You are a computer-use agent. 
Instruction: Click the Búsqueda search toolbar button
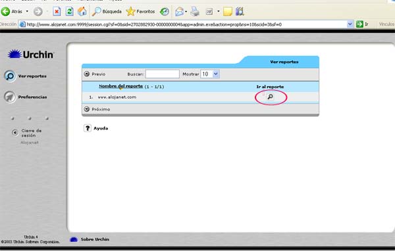(107, 11)
